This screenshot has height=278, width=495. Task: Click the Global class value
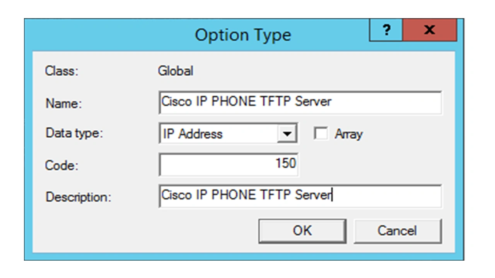(176, 71)
